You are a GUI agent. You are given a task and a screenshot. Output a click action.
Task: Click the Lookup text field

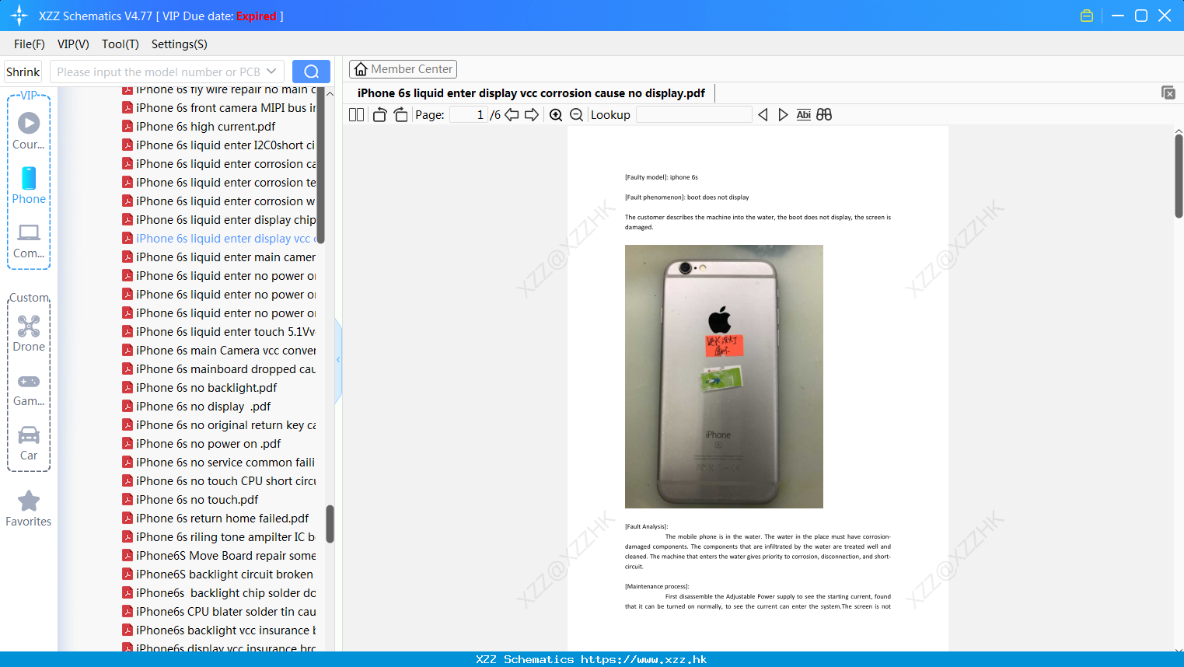point(694,115)
